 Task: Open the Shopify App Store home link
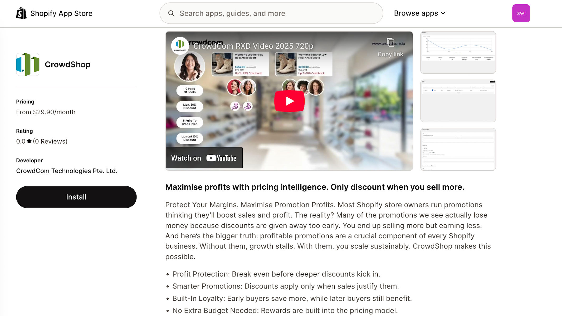[x=54, y=13]
